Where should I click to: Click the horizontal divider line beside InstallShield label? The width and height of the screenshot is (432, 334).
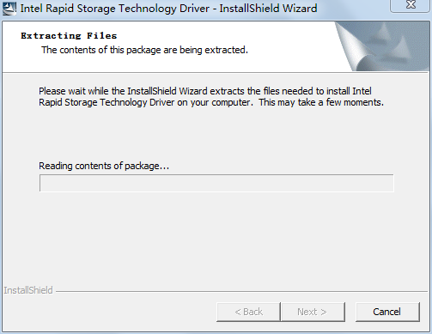coord(241,292)
